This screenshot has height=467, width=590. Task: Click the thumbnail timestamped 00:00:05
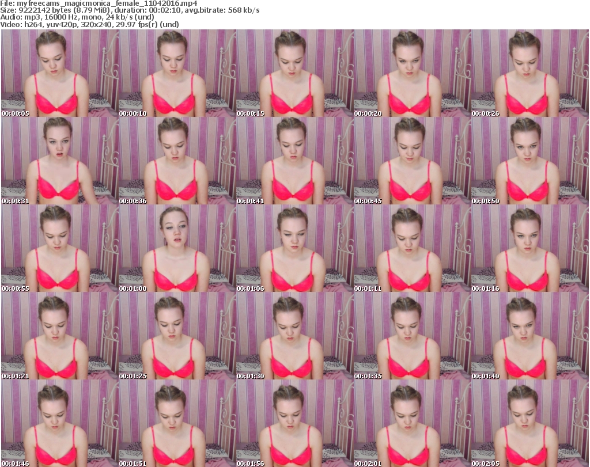point(59,73)
